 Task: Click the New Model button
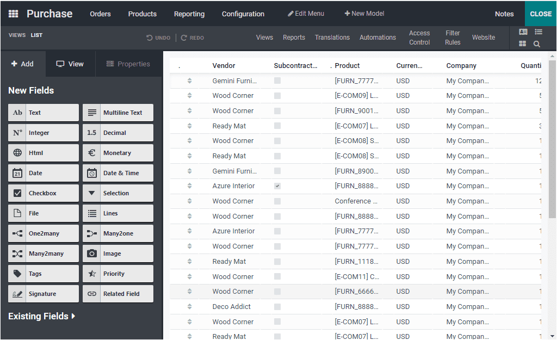click(364, 13)
